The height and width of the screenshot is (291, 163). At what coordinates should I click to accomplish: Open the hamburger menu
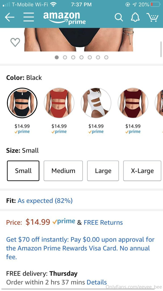pyautogui.click(x=28, y=18)
